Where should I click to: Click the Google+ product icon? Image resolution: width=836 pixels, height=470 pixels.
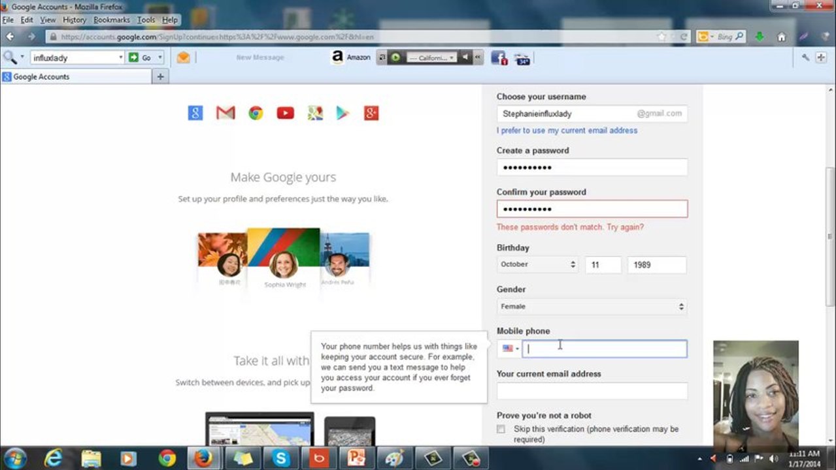pos(371,113)
